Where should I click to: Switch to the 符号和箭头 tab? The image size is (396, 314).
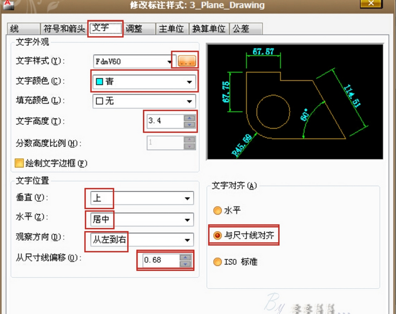point(64,29)
